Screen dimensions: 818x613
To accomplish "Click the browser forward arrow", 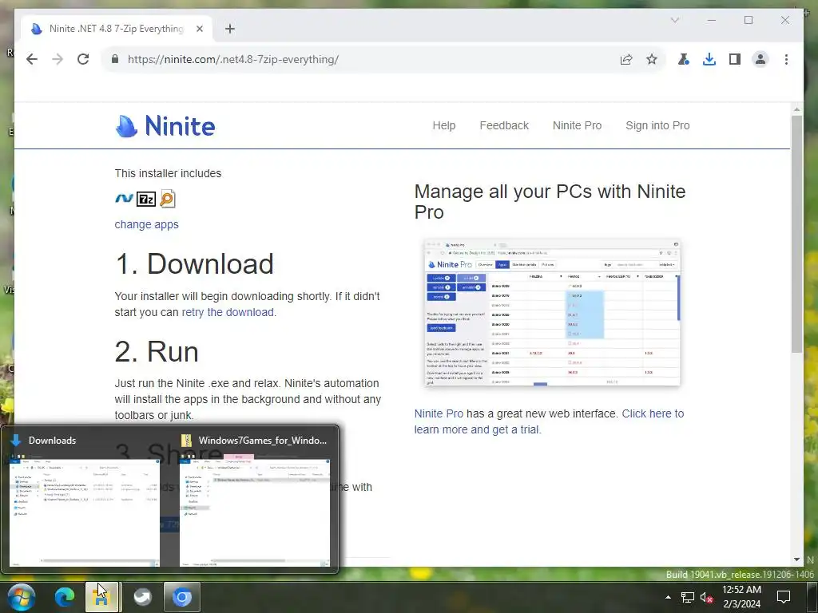I will (58, 59).
